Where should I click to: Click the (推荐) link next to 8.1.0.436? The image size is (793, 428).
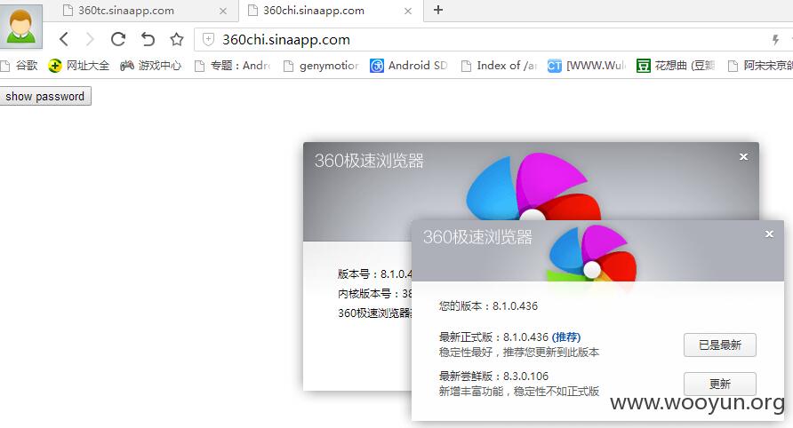pos(566,337)
